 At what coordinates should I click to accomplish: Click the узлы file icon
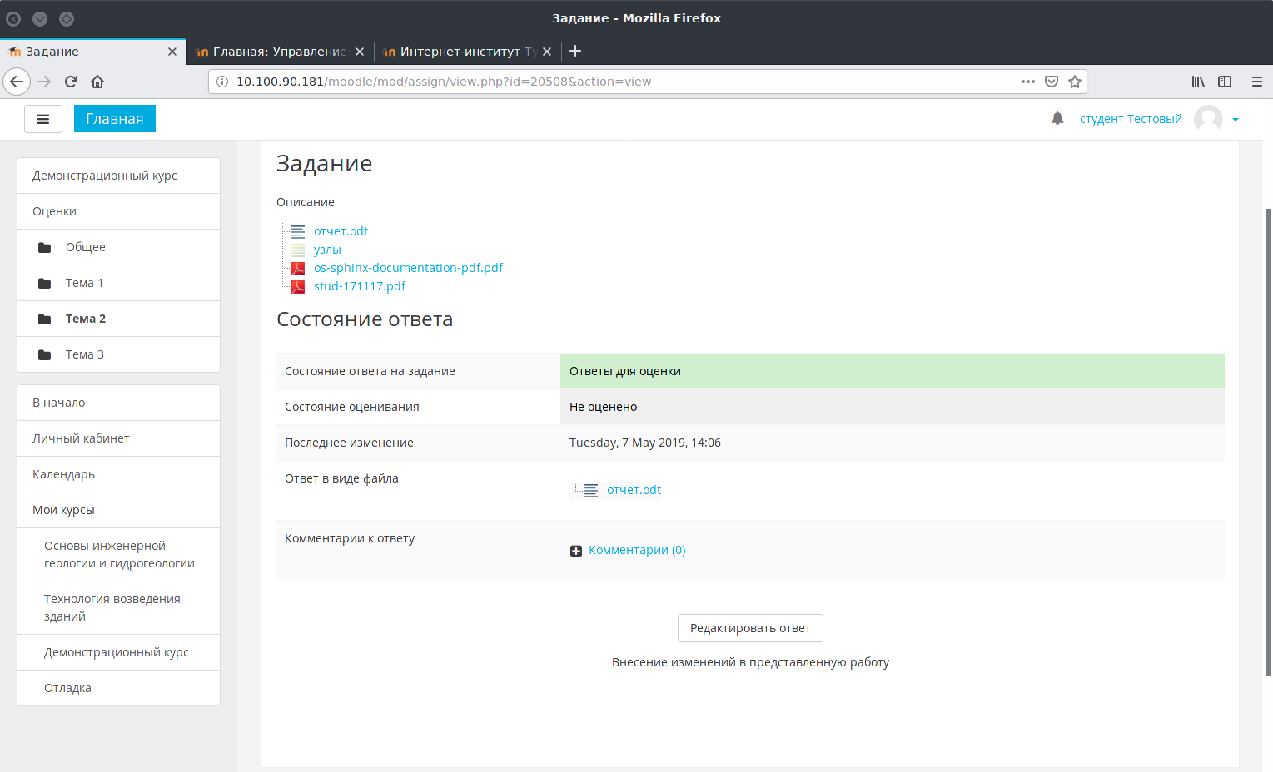[x=298, y=250]
